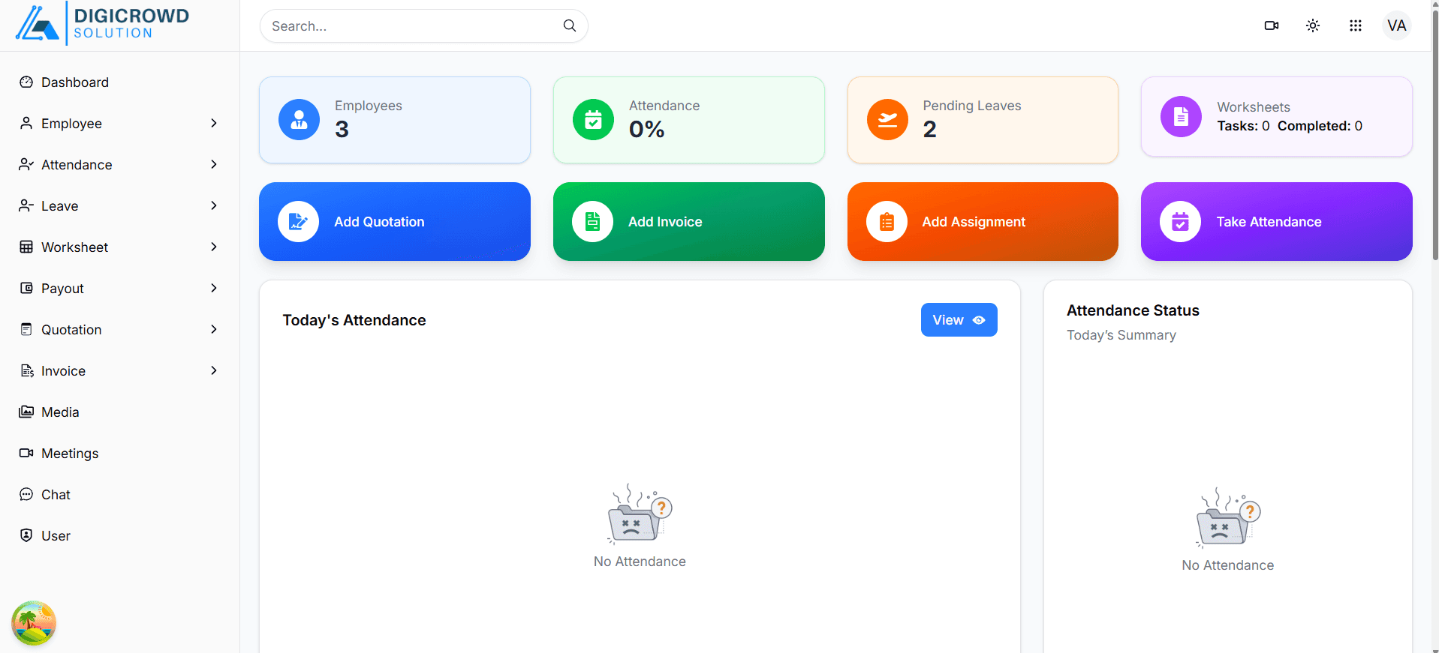Open the video camera icon in the header
This screenshot has height=653, width=1439.
tap(1272, 25)
